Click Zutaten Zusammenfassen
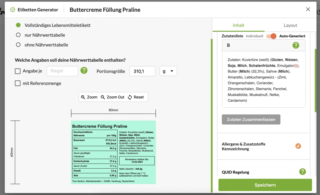This screenshot has width=320, height=195. 251,119
